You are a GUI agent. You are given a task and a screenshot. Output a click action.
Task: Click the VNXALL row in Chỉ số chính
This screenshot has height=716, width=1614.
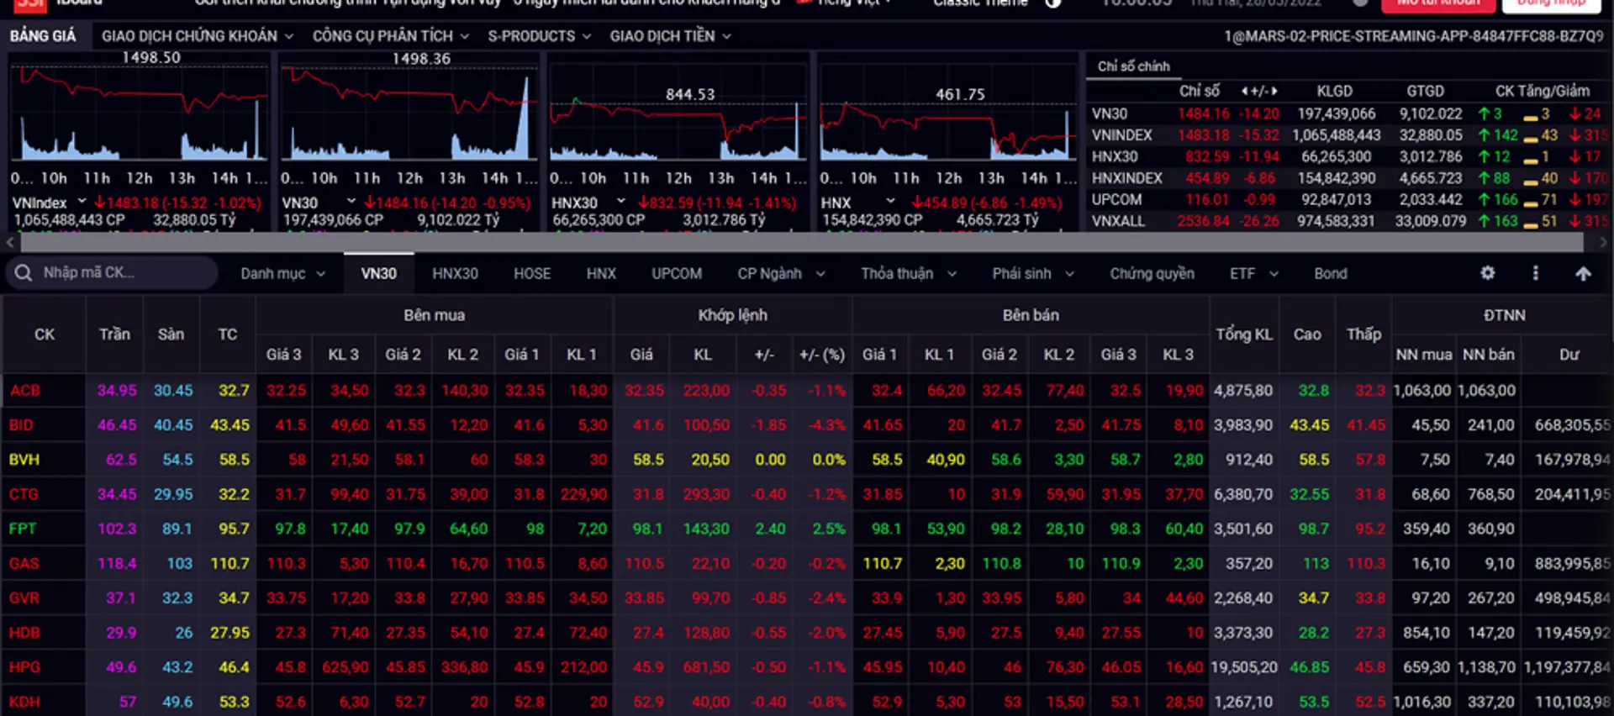pos(1348,221)
